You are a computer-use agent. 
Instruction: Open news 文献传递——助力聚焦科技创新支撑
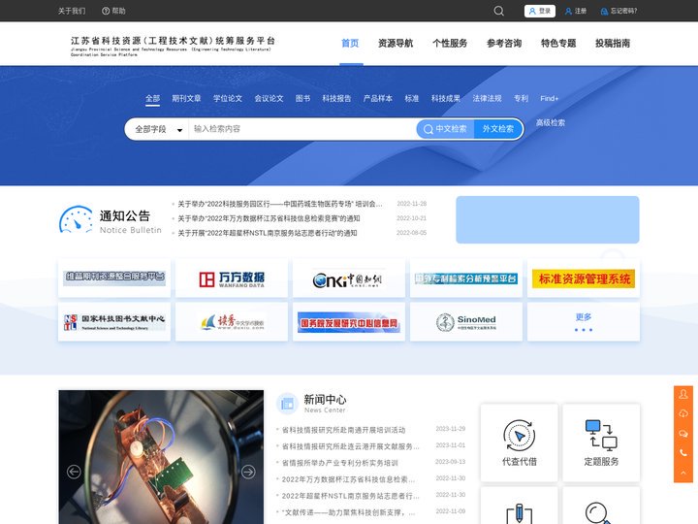[x=348, y=512]
